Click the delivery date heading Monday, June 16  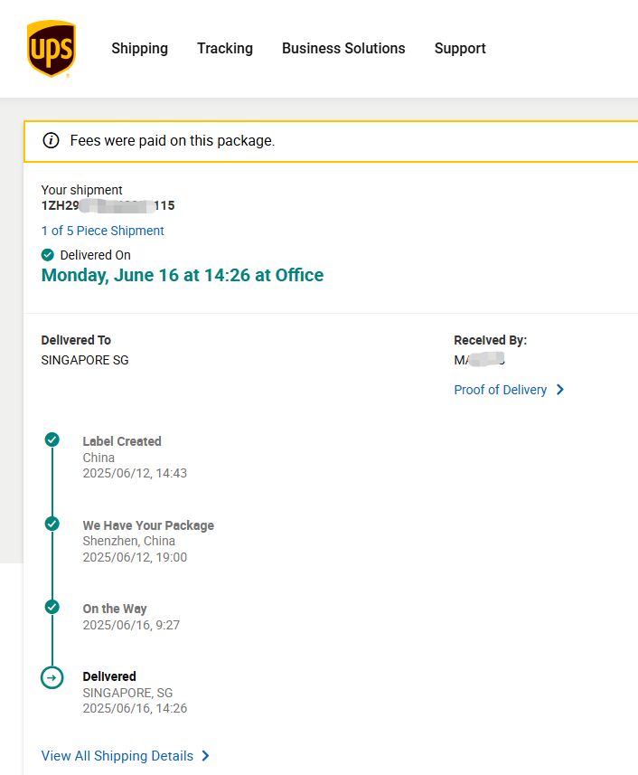[182, 275]
